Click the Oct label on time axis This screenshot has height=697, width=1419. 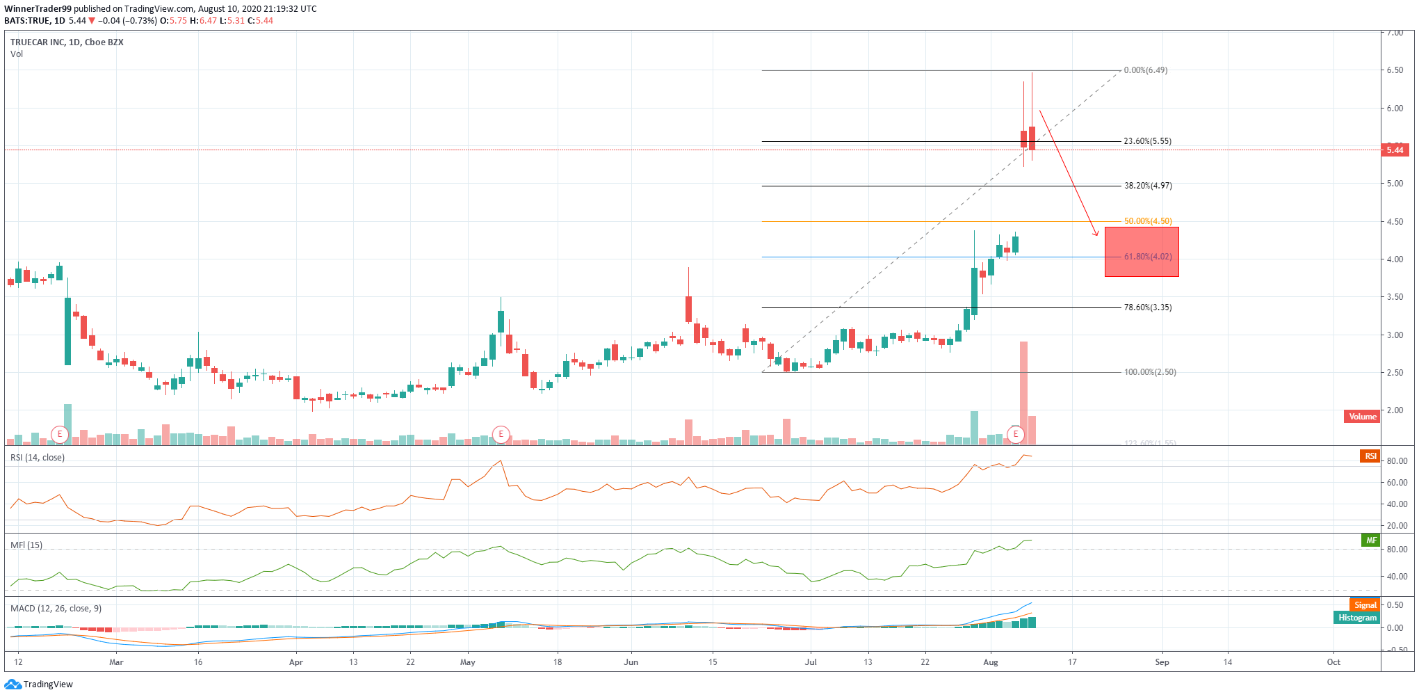pos(1333,662)
